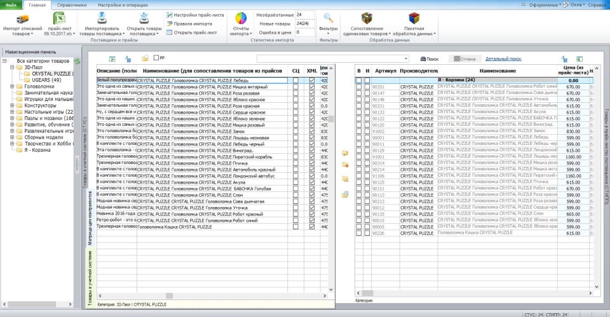Open Настройки прайс-листа

195,15
